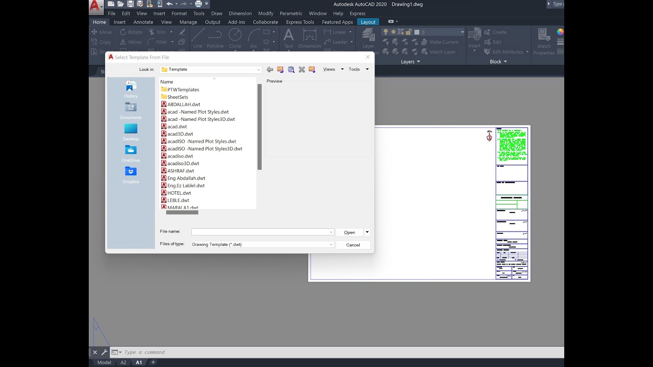Click the Create New Folder icon in dialog

[312, 69]
